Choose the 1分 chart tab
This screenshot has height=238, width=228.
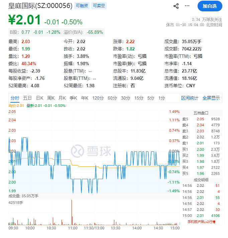[162, 98]
